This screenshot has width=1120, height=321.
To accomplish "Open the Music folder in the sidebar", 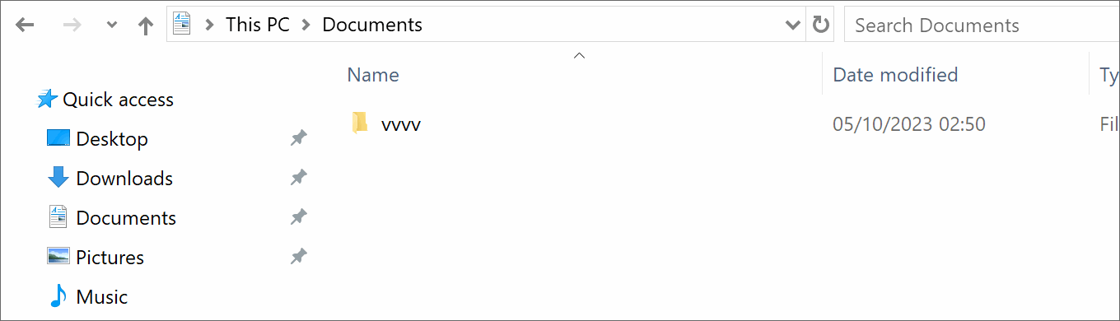I will tap(102, 297).
